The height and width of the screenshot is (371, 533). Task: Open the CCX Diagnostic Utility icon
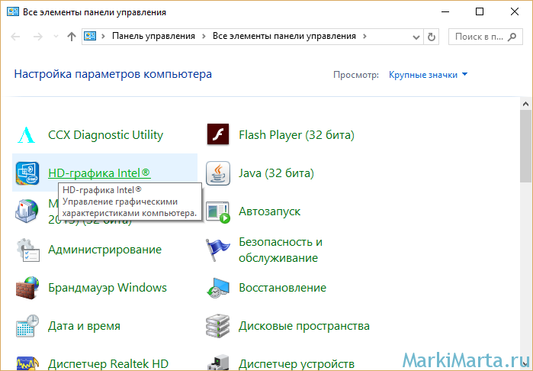tap(27, 135)
